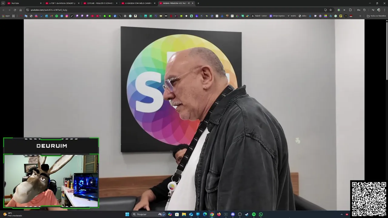
Task: Open Steam from the taskbar
Action: tap(247, 214)
